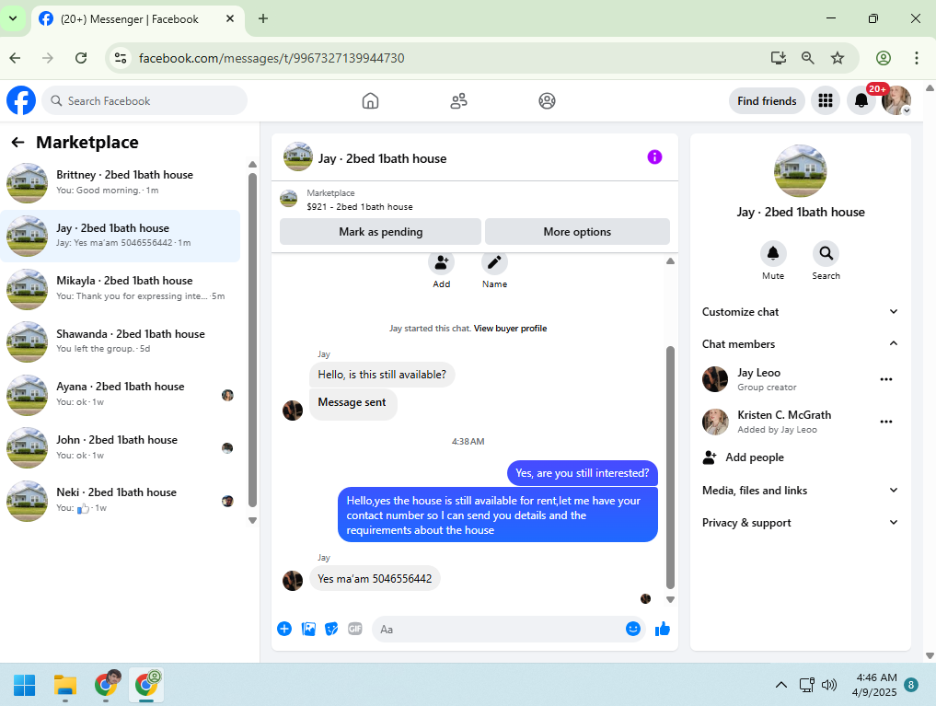Attach a photo using the image icon
The height and width of the screenshot is (706, 936).
(x=308, y=629)
